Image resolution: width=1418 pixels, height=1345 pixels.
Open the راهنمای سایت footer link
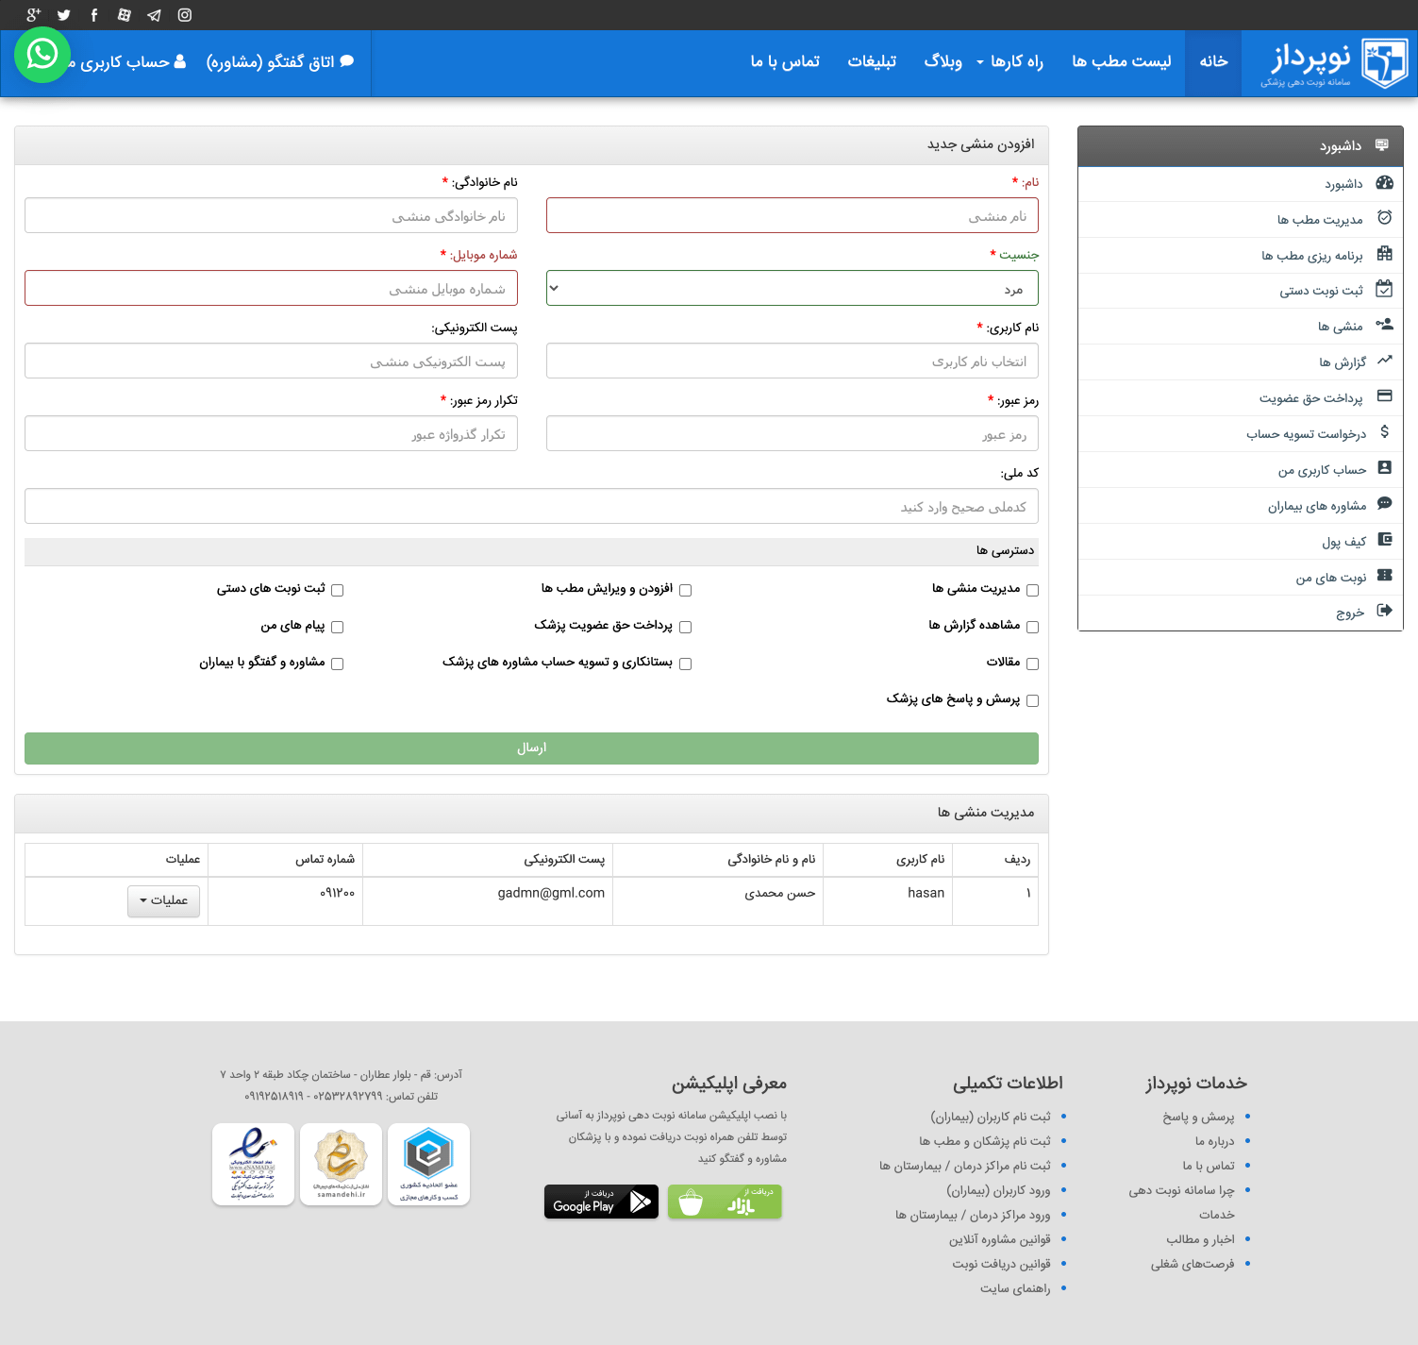1014,1288
